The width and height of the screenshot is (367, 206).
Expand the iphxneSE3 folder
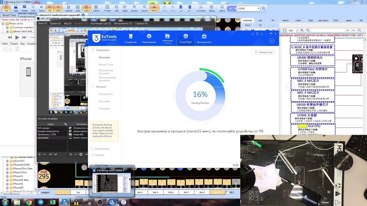7,161
